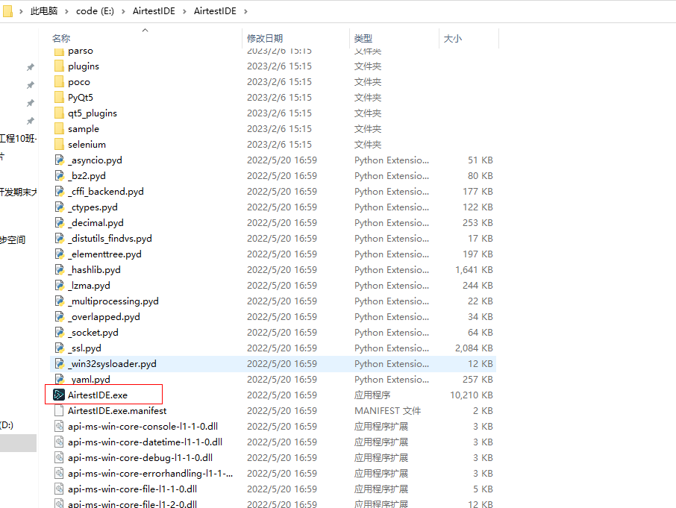Click the sort arrow above 名称 column

145,30
